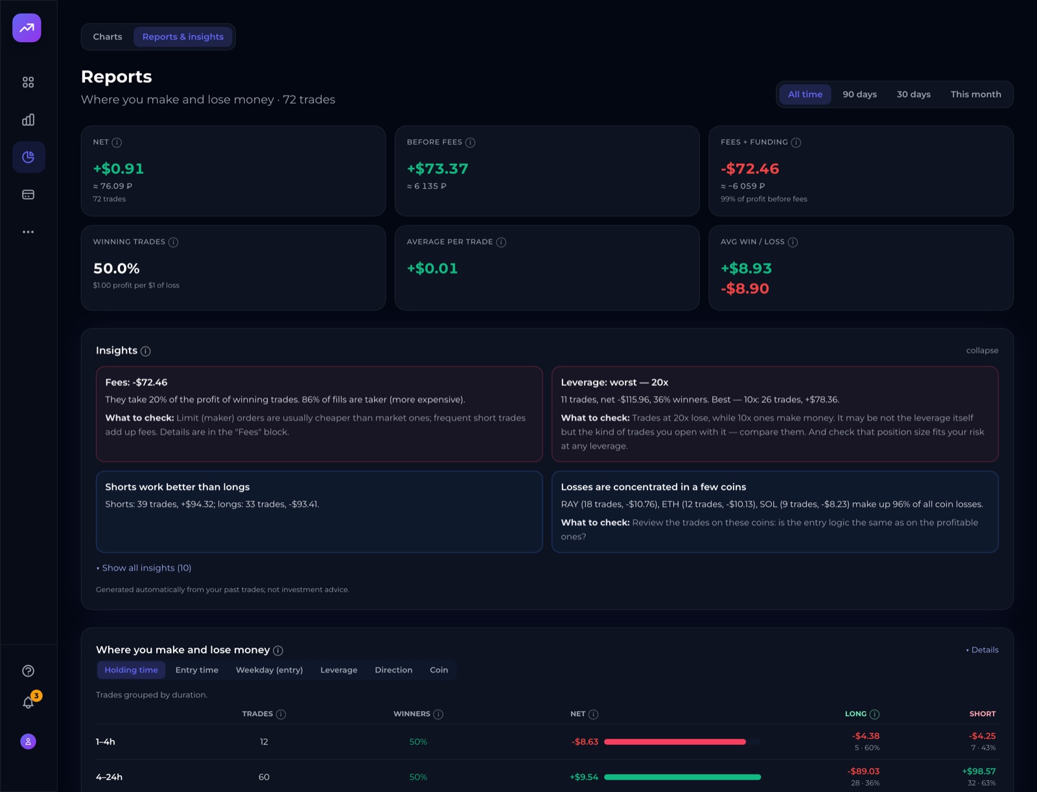1037x792 pixels.
Task: Click info icon beside Where you make and lose money
Action: [278, 651]
